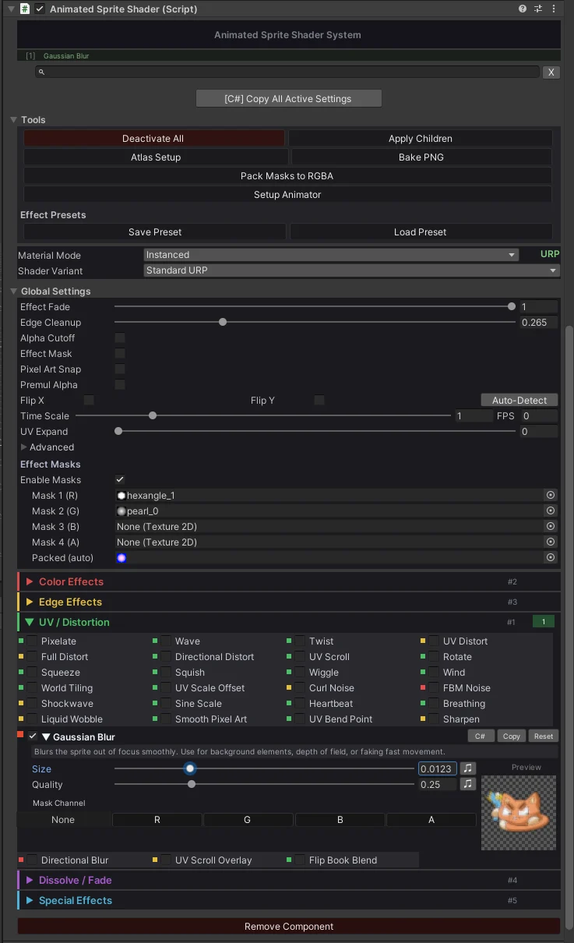This screenshot has height=943, width=574.
Task: Open the Shader Variant dropdown
Action: (352, 270)
